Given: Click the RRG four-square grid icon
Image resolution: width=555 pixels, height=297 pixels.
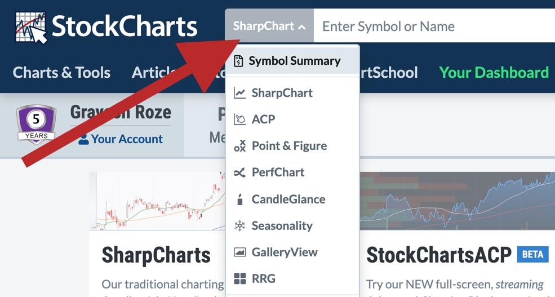Looking at the screenshot, I should (240, 278).
